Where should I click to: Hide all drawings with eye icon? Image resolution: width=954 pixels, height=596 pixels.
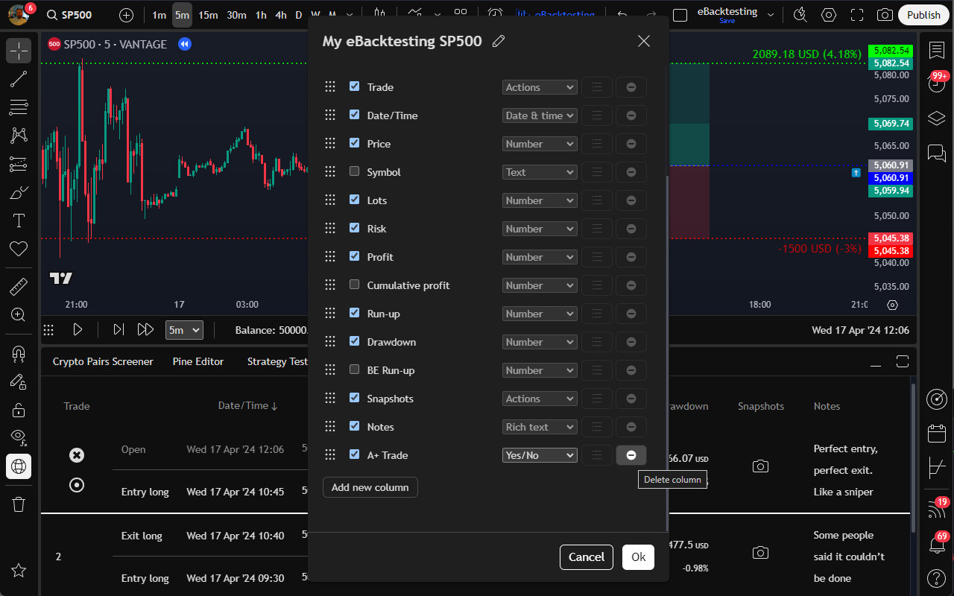tap(19, 438)
